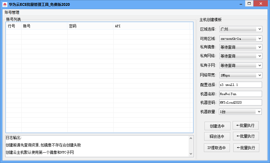Click the 账号 column header
This screenshot has height=163, width=270.
point(44,26)
